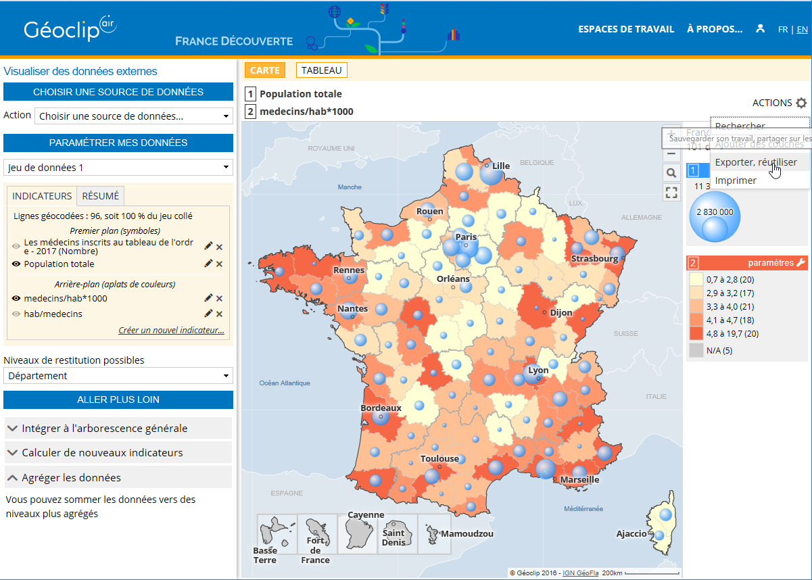The image size is (812, 580).
Task: Open the Jeu de données 1 dropdown
Action: 118,168
